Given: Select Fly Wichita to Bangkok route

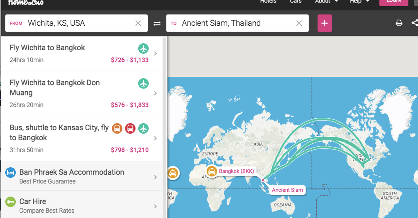Looking at the screenshot, I should pos(82,53).
